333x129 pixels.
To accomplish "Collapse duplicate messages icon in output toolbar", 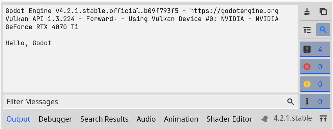I will pos(307,30).
